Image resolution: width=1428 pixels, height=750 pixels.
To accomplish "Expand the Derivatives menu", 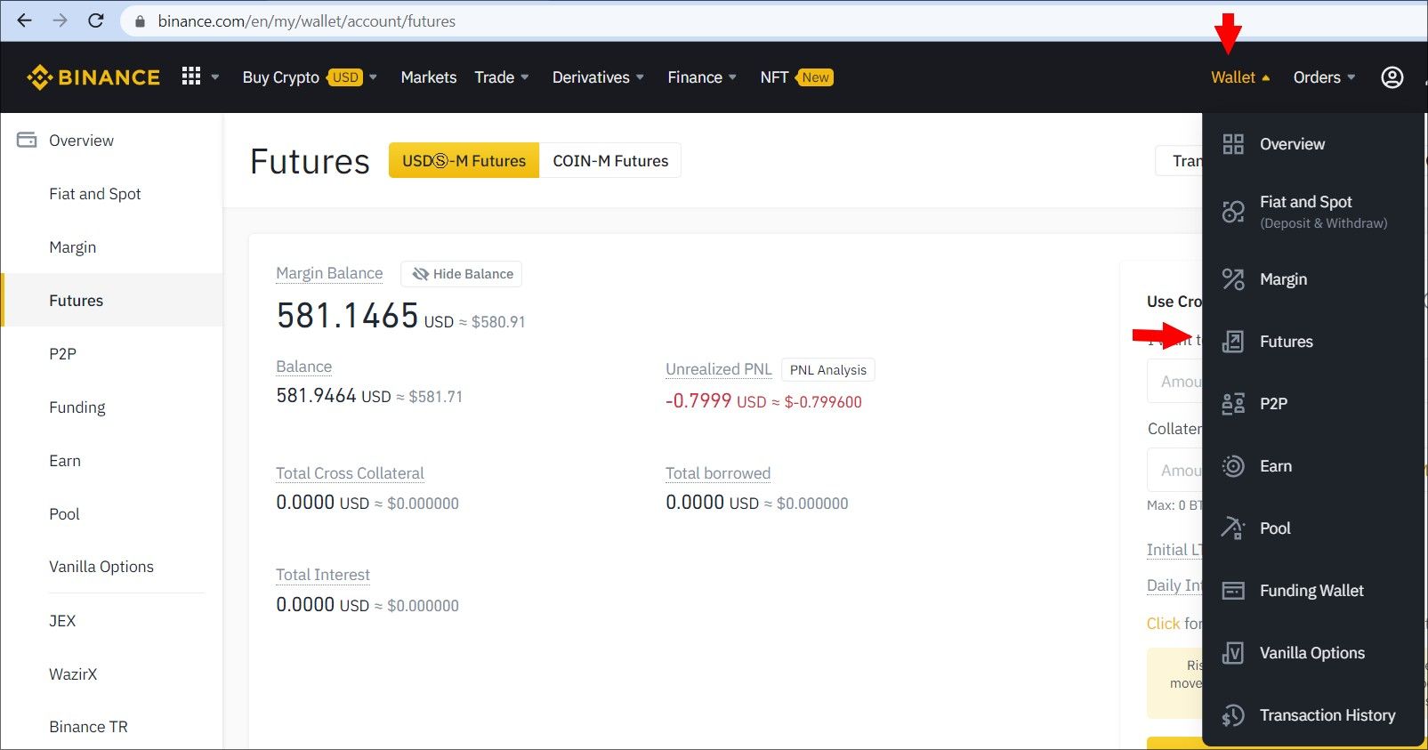I will pyautogui.click(x=598, y=77).
